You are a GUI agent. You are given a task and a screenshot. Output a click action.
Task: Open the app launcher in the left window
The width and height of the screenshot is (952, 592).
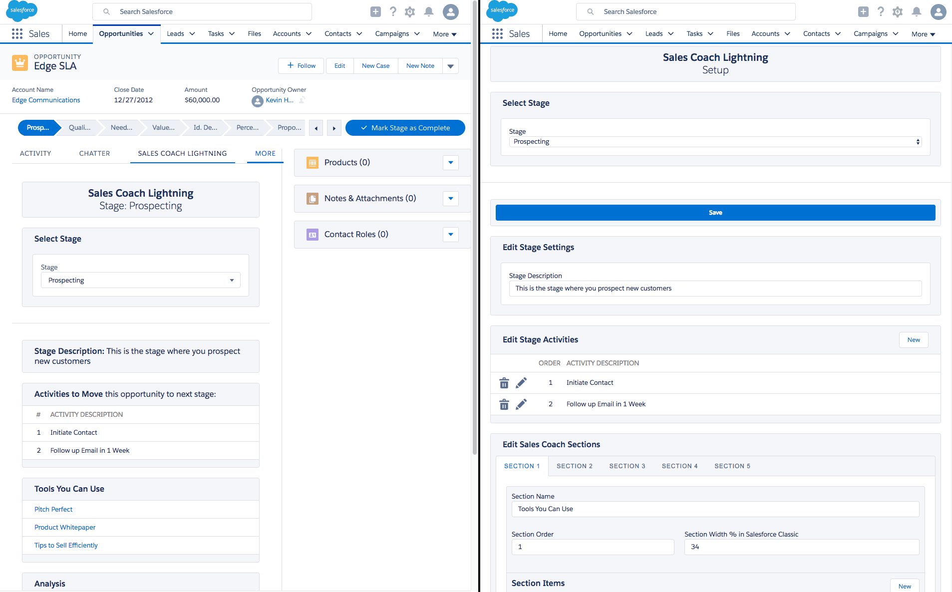click(x=17, y=33)
